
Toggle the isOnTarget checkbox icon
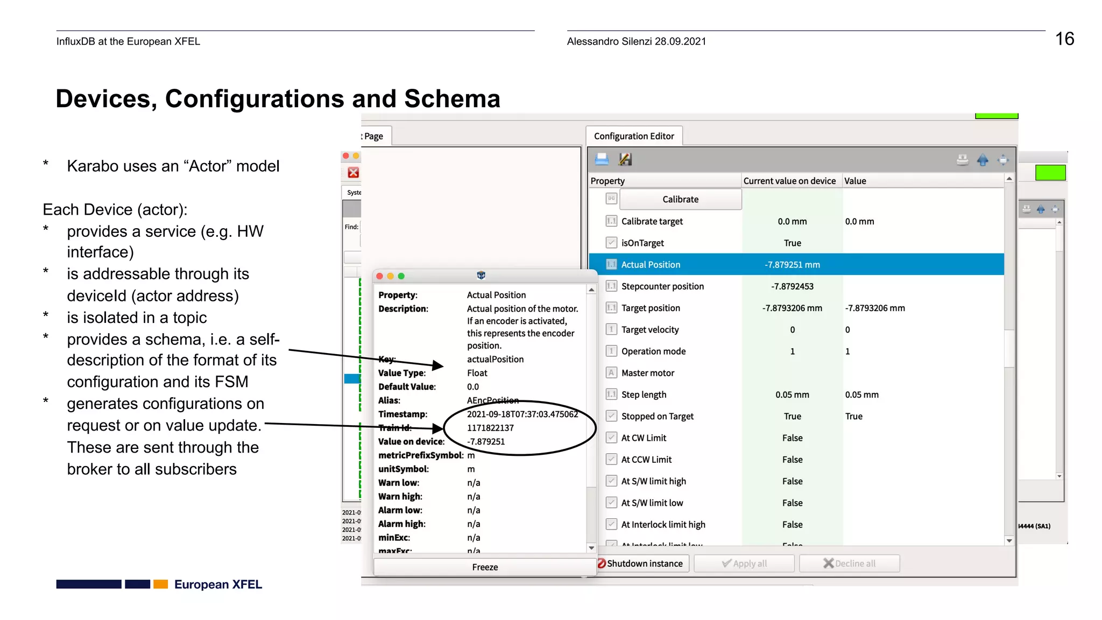611,242
